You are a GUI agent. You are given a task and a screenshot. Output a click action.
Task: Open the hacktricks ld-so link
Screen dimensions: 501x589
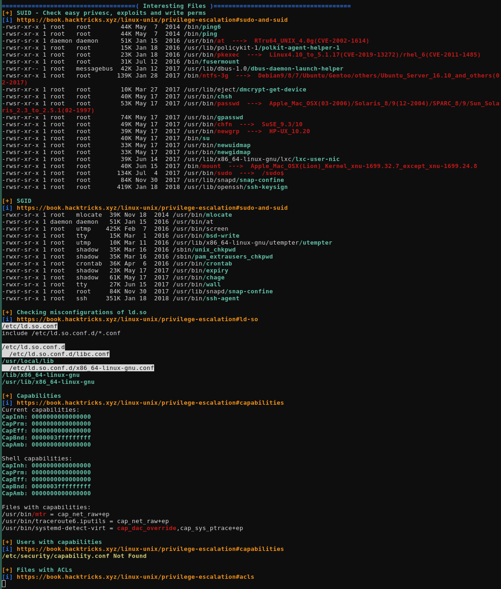coord(137,319)
